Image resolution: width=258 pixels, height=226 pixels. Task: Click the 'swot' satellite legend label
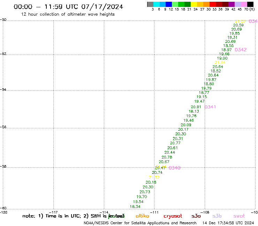click(239, 216)
